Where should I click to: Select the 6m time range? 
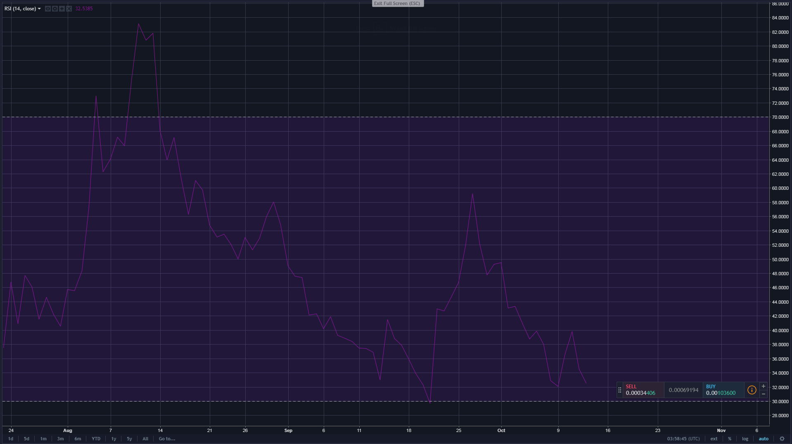pyautogui.click(x=78, y=439)
